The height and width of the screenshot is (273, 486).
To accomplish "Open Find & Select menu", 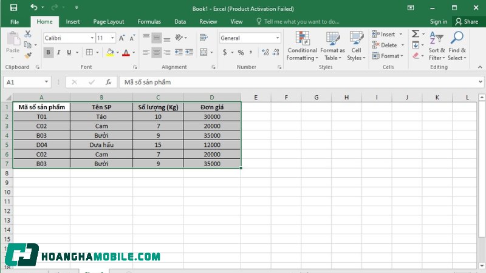I will [457, 46].
